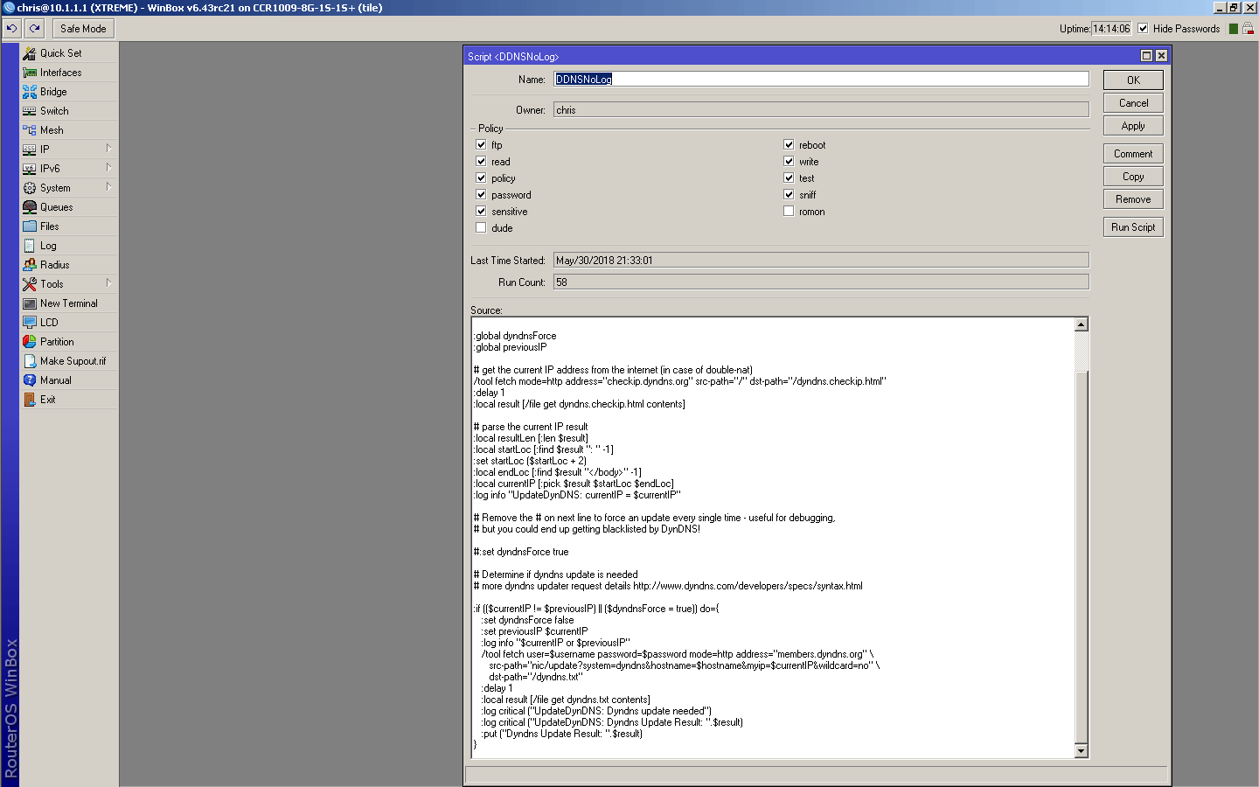Open the LCD icon
The width and height of the screenshot is (1259, 787).
tap(30, 323)
